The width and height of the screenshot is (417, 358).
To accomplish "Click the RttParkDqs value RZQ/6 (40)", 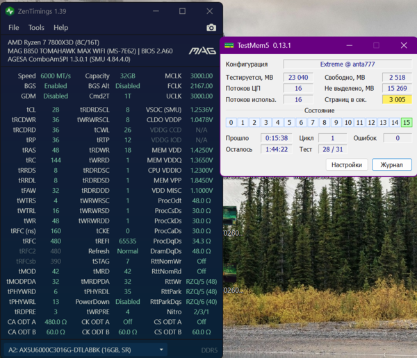I will [x=202, y=302].
